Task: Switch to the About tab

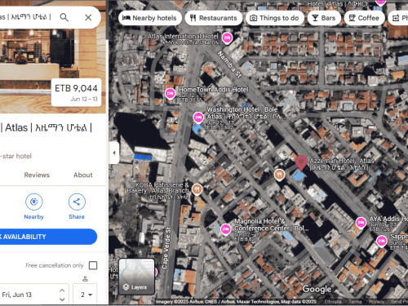Action: pos(83,175)
